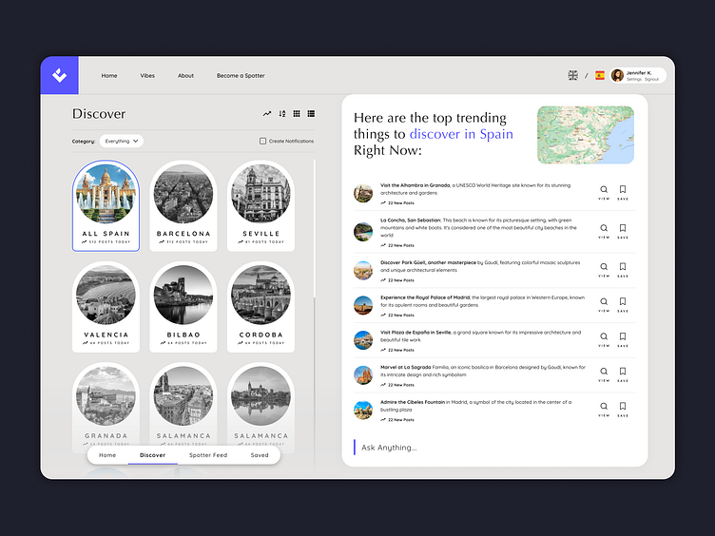Switch language to English flag
This screenshot has width=715, height=536.
pyautogui.click(x=572, y=75)
